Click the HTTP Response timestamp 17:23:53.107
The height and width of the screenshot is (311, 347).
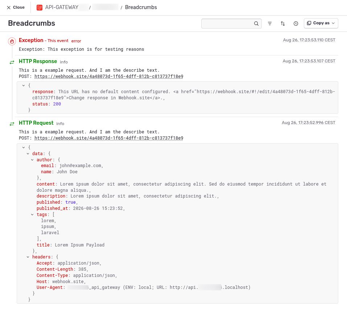click(309, 61)
